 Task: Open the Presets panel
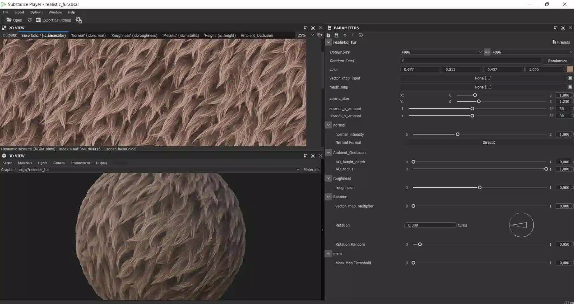561,42
